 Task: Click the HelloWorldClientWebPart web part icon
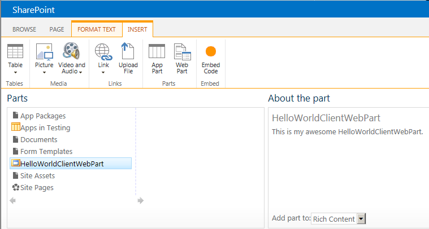point(16,163)
